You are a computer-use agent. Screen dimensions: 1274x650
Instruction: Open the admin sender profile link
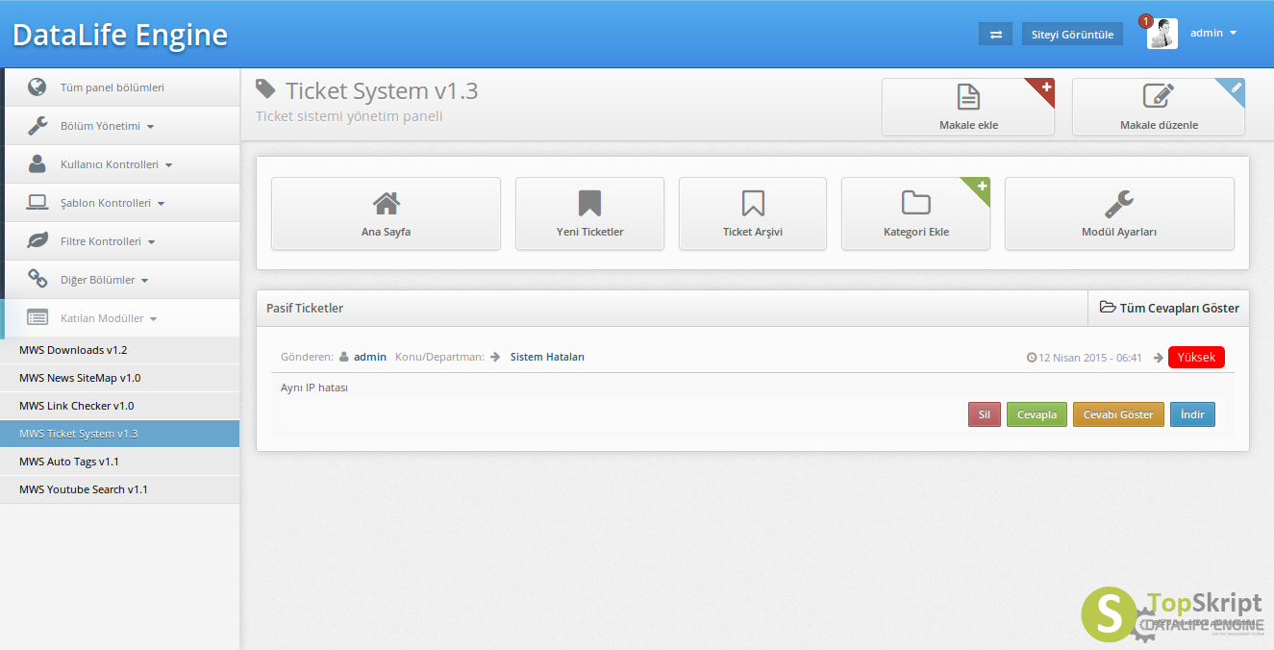pos(370,357)
